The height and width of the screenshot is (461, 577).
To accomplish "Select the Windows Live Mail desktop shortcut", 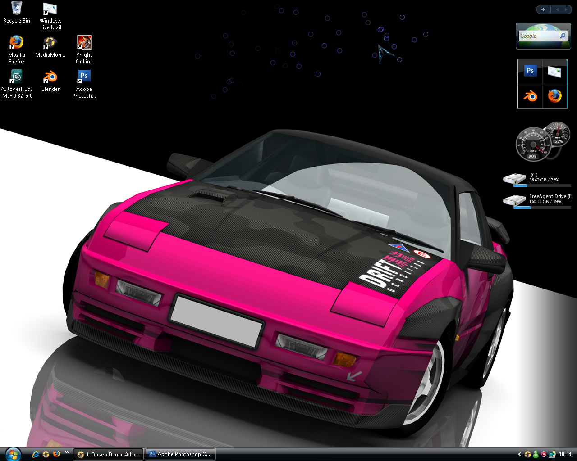I will tap(50, 16).
